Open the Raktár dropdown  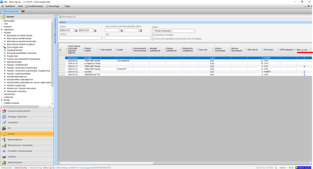pyautogui.click(x=193, y=31)
